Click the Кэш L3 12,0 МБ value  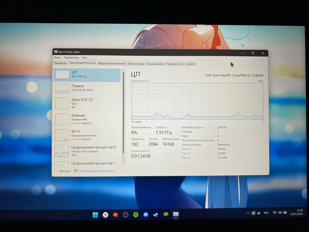(x=222, y=158)
